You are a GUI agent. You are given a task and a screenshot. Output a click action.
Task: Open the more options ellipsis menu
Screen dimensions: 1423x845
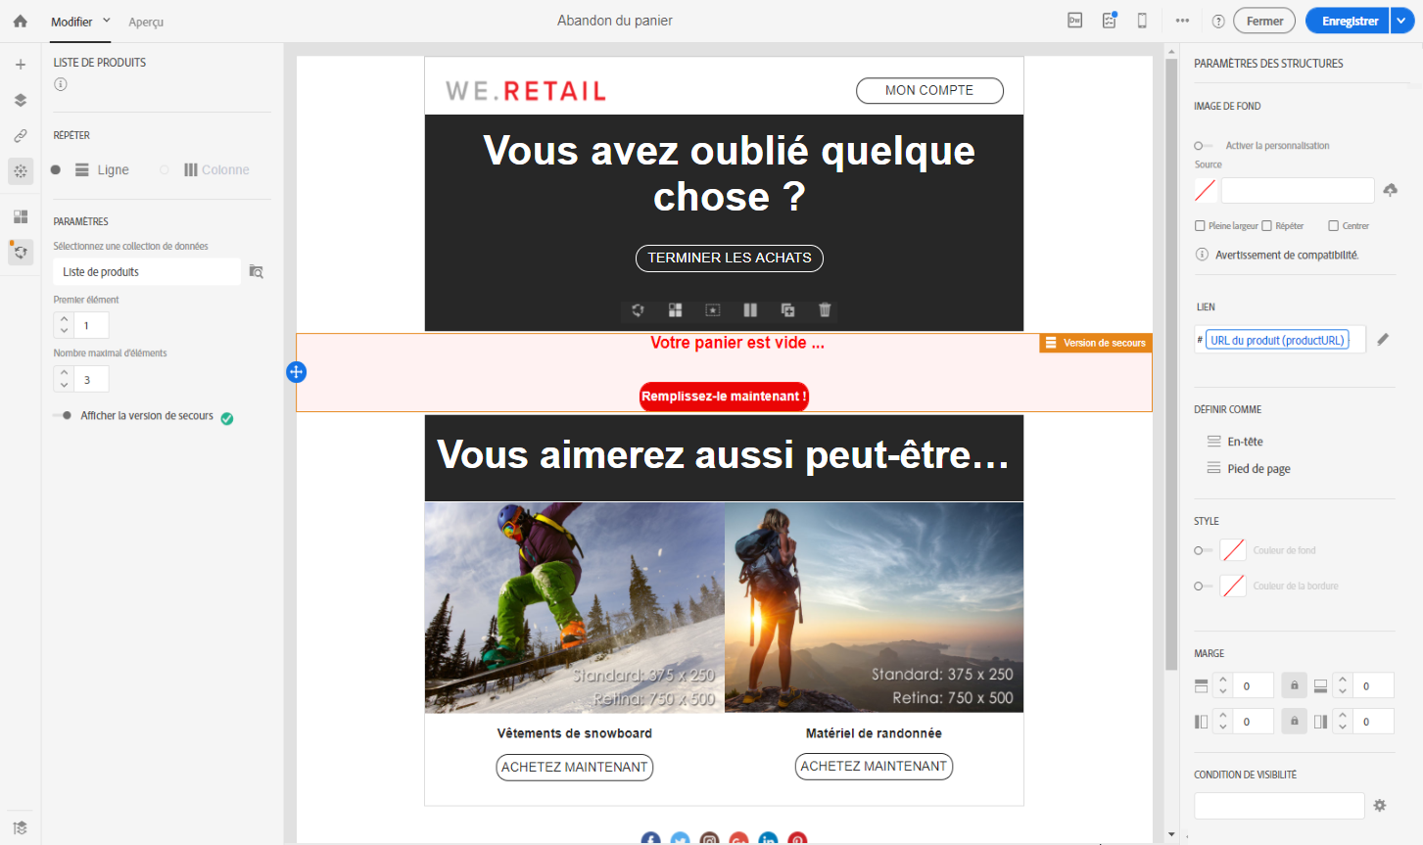tap(1183, 21)
